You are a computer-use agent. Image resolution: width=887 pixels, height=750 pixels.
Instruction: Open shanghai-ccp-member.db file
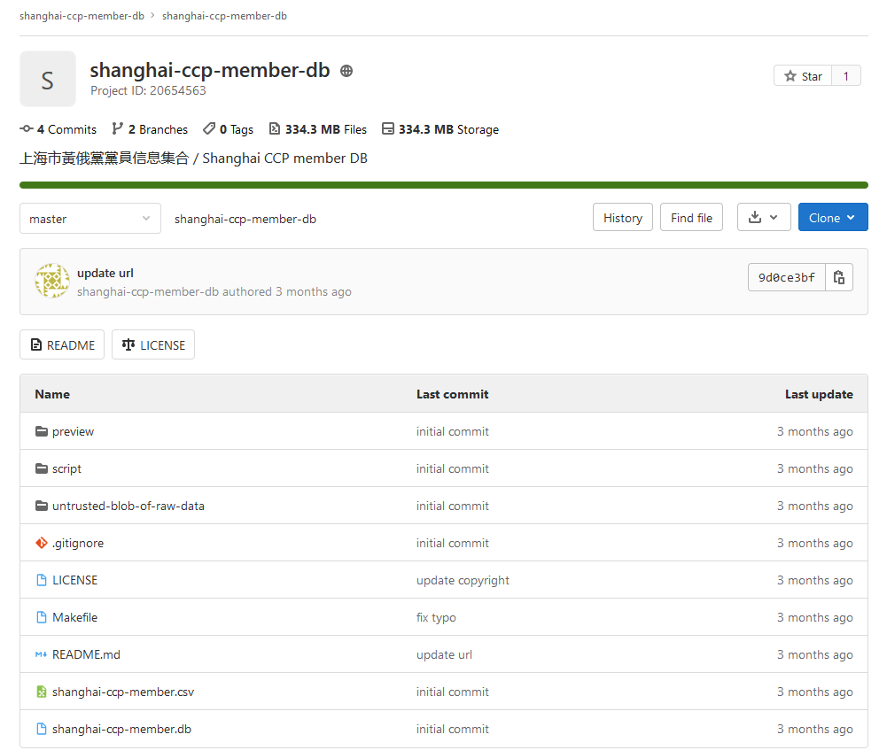[x=121, y=729]
